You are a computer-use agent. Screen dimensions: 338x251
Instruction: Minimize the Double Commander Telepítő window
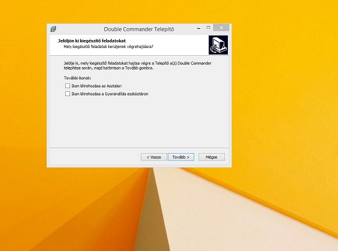[198, 28]
